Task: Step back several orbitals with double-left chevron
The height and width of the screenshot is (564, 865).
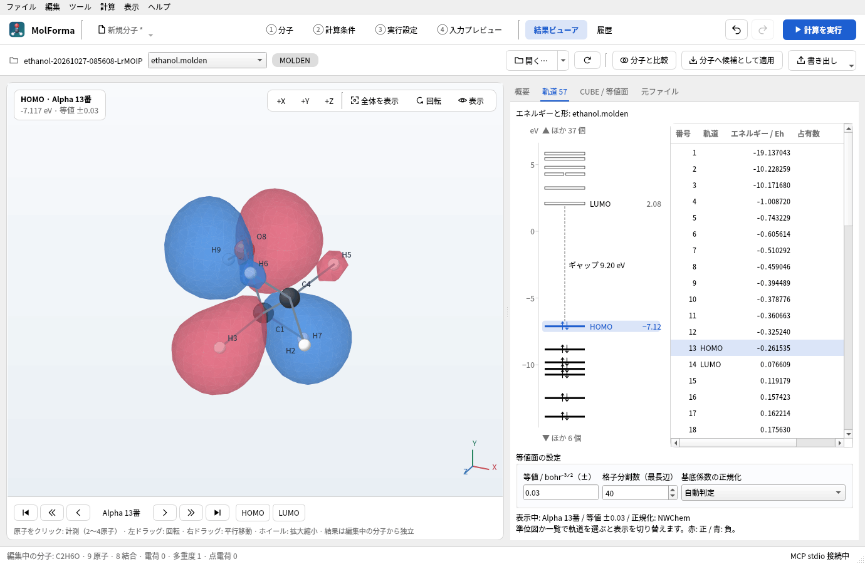Action: point(52,513)
